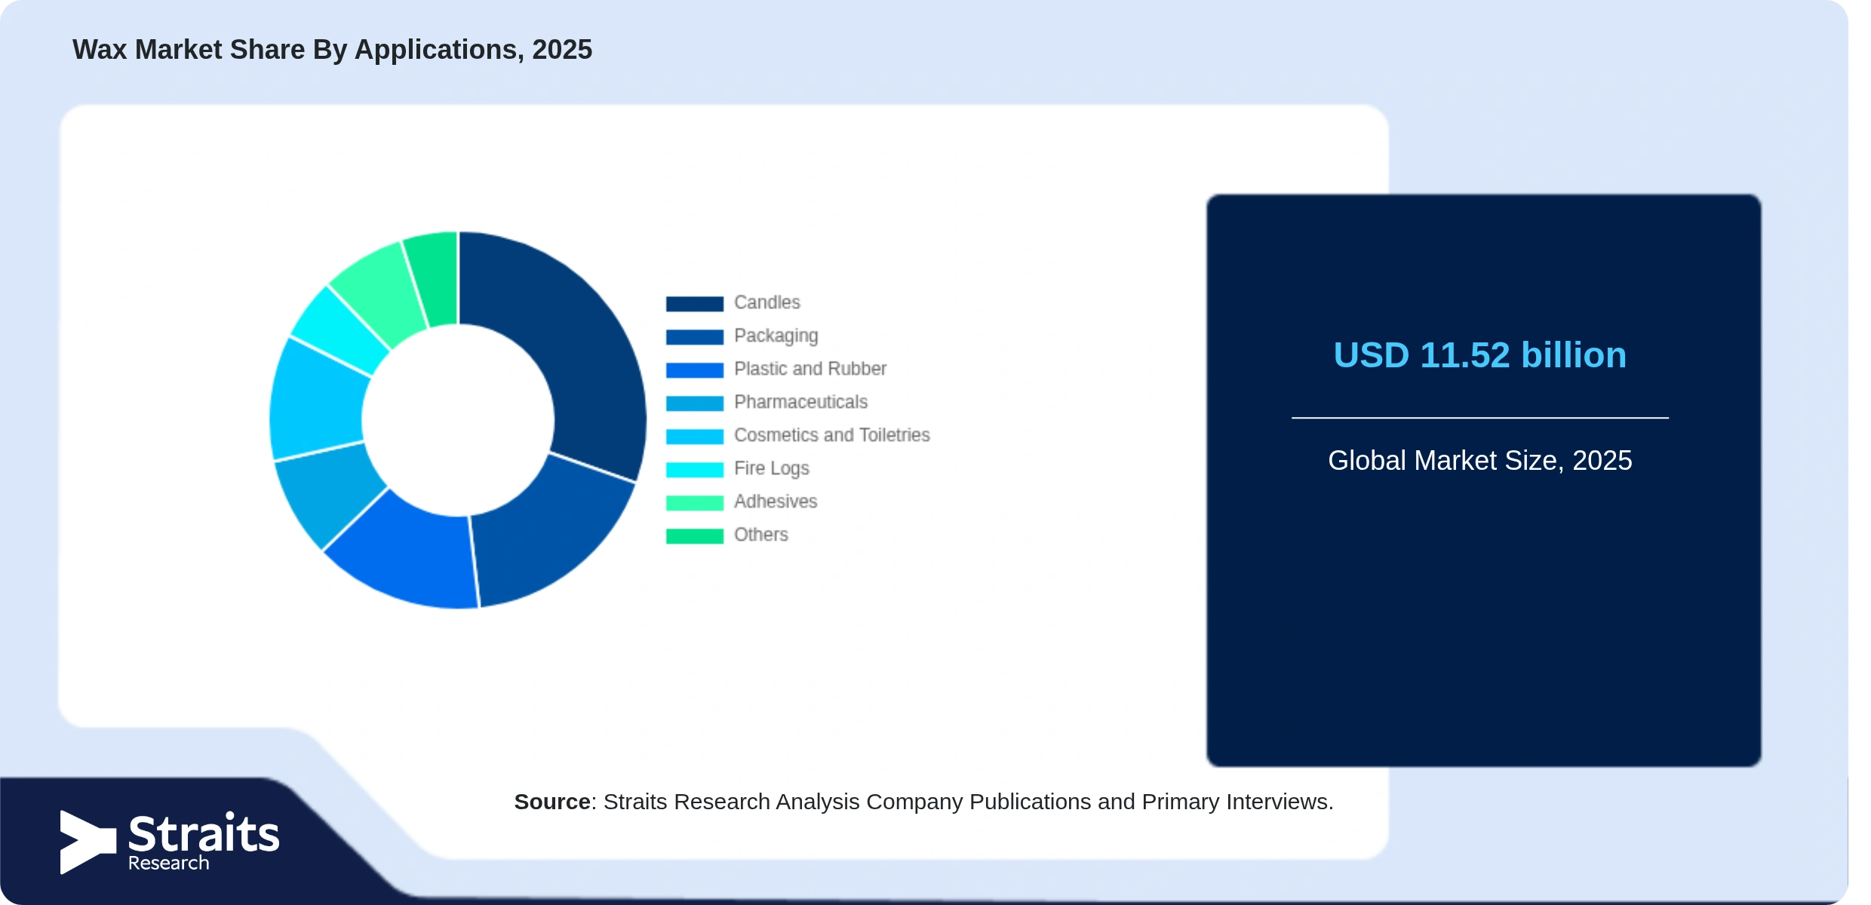Screen dimensions: 1871x905
Task: Click the Adhesives legend color swatch
Action: point(694,502)
